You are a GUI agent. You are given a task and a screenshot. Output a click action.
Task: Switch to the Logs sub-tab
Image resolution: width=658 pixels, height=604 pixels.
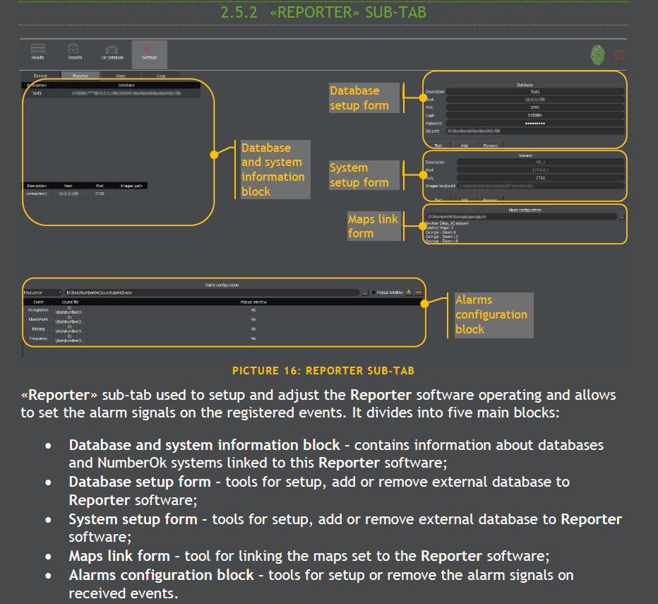(x=161, y=76)
